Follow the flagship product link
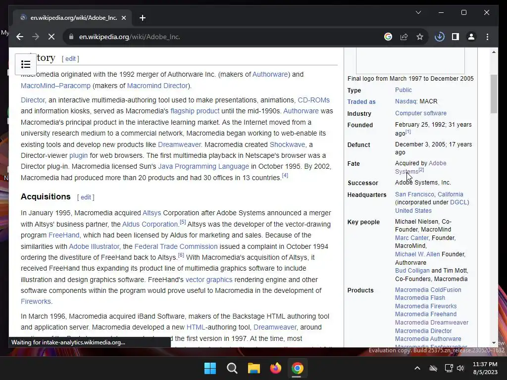507x380 pixels. point(195,111)
